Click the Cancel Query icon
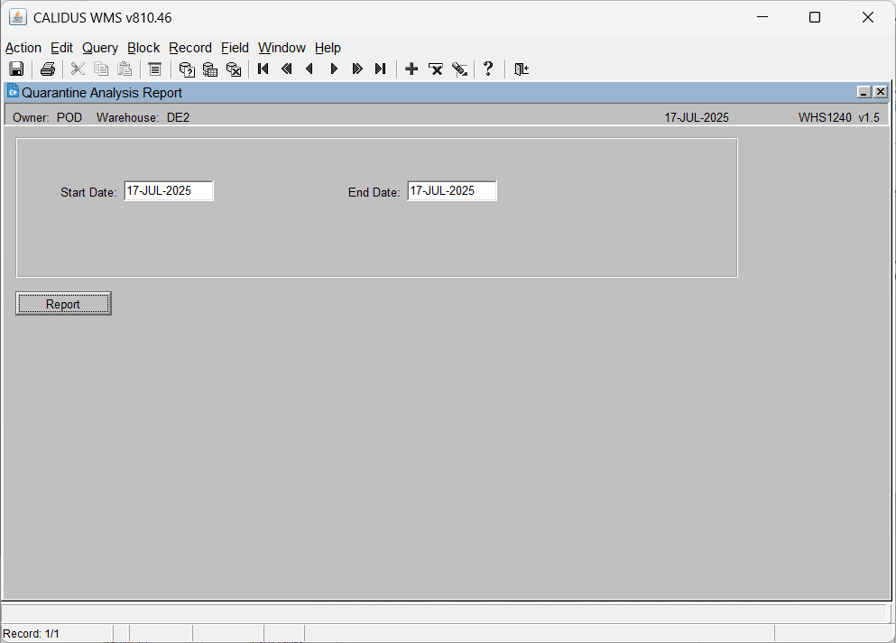Screen dimensions: 896x643 234,69
